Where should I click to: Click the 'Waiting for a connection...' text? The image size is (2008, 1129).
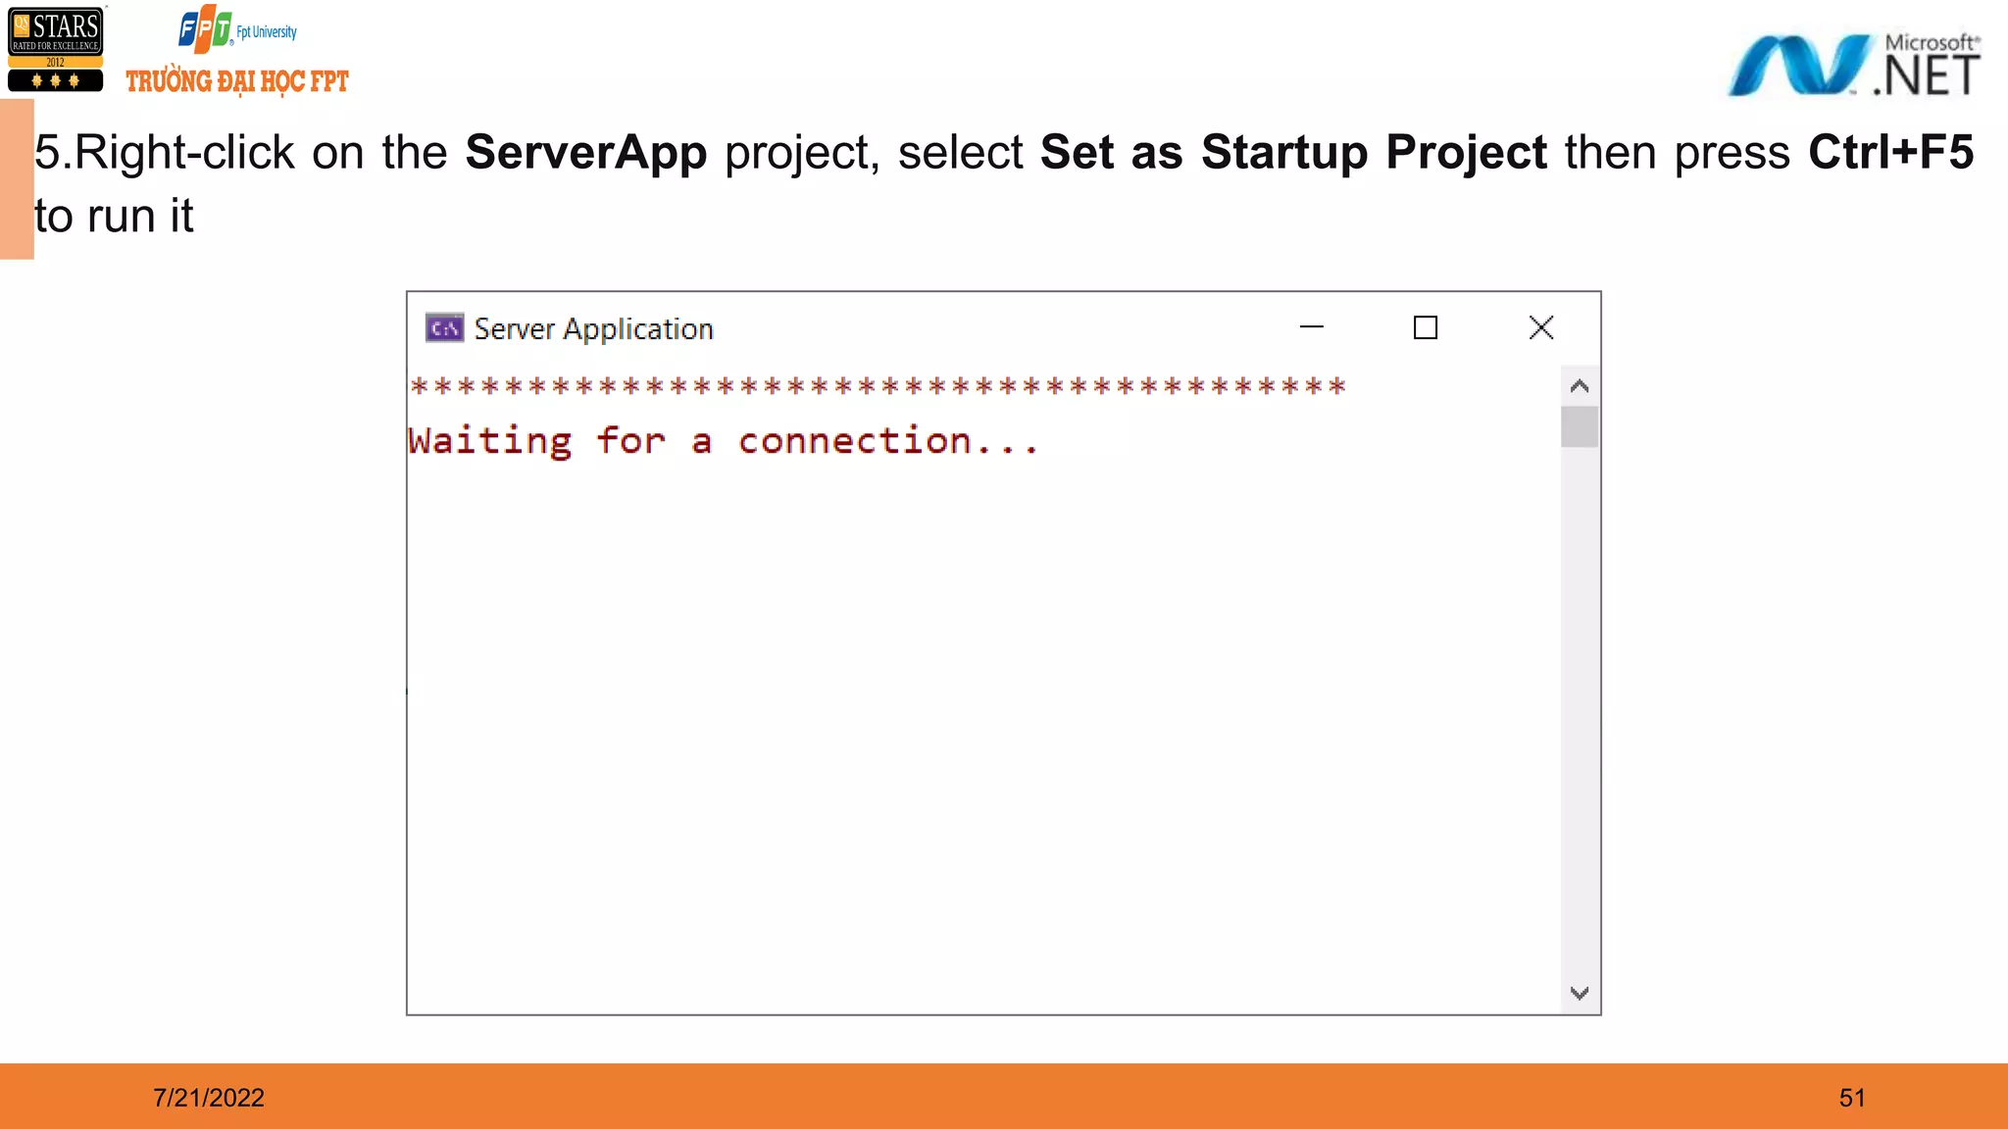click(724, 441)
